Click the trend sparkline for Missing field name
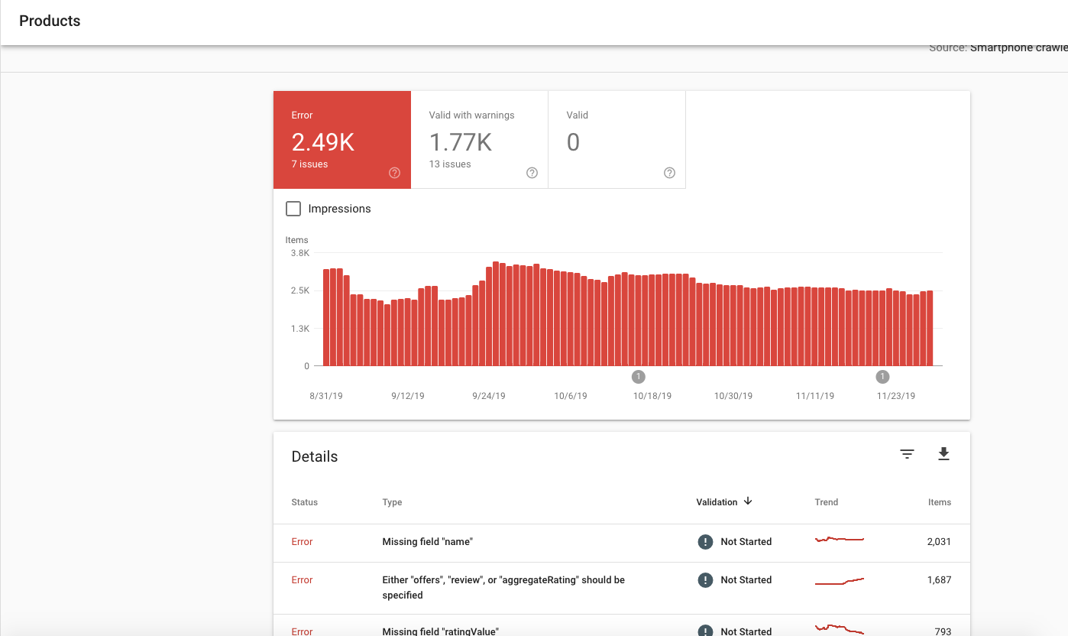The height and width of the screenshot is (636, 1068). (x=840, y=540)
